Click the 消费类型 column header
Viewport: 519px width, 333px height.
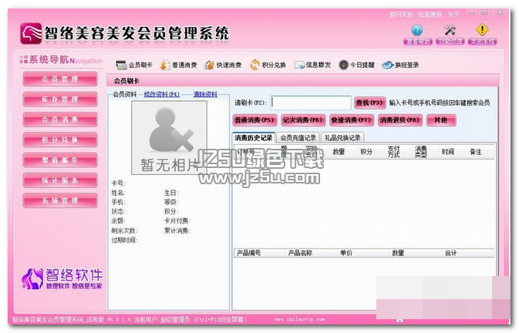[x=421, y=152]
